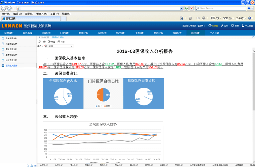
Task: Open the 文件 menu
Action: 6,14
